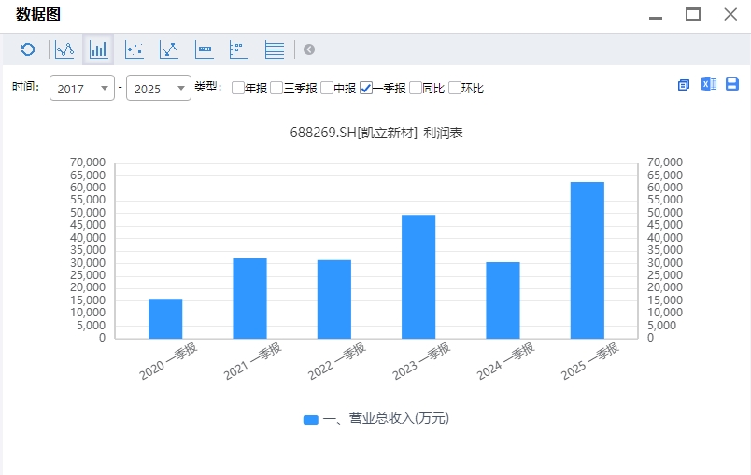Export chart to Excel
This screenshot has width=751, height=475.
(709, 84)
